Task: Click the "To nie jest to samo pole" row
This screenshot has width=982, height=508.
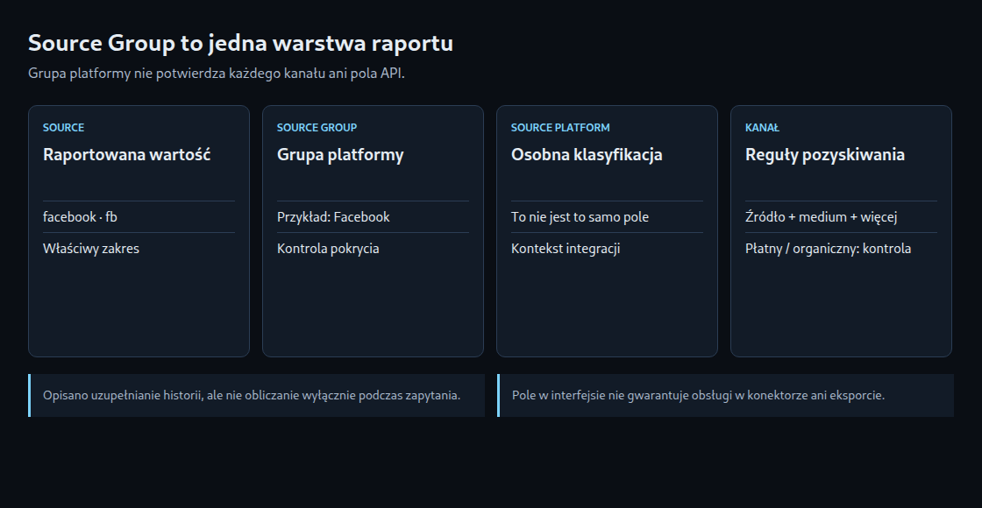Action: (x=608, y=217)
